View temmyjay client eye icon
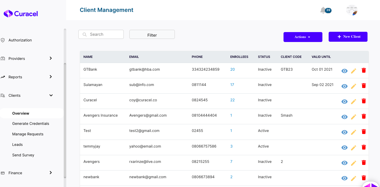Screen dimensions: 380x187 coord(345,148)
